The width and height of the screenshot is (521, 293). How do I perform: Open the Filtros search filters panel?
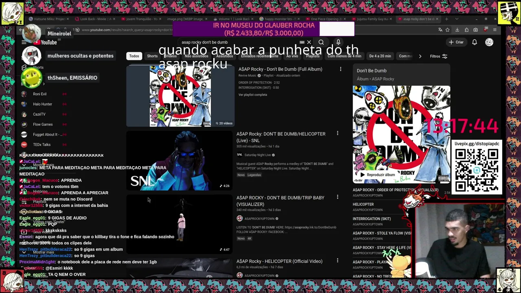(438, 56)
